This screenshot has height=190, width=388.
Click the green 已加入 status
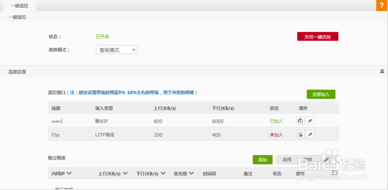276,121
